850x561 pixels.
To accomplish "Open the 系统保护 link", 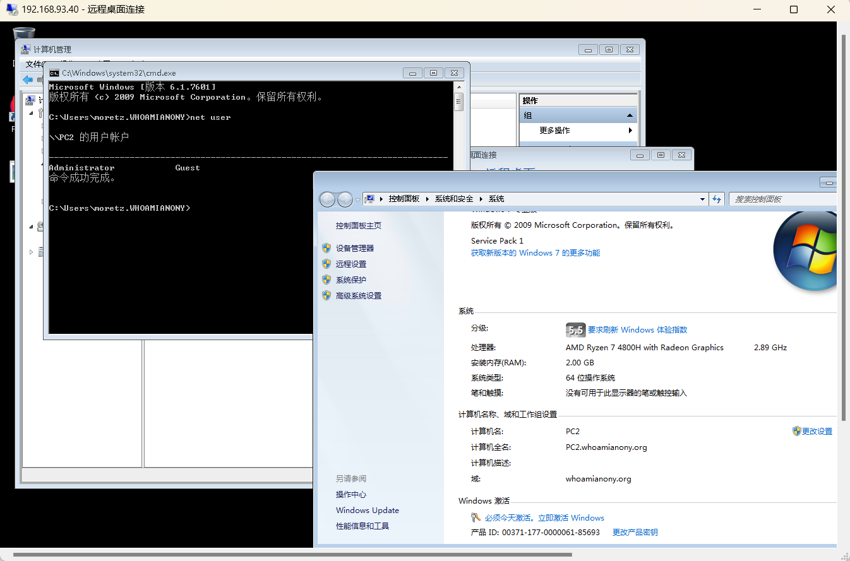I will 351,280.
